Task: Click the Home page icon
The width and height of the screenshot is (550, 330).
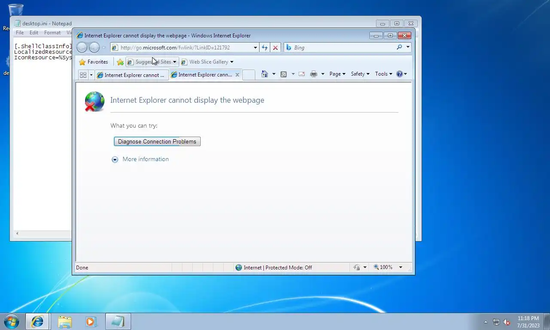Action: [265, 74]
